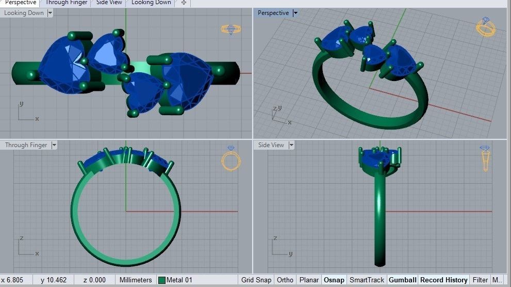Viewport: 511px width, 287px height.
Task: Toggle SmartTrack in status bar
Action: (367, 280)
